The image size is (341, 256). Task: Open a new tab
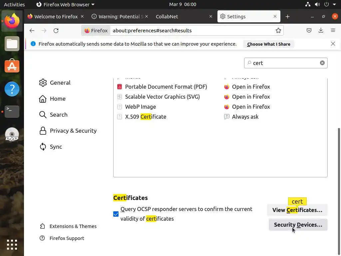click(287, 17)
